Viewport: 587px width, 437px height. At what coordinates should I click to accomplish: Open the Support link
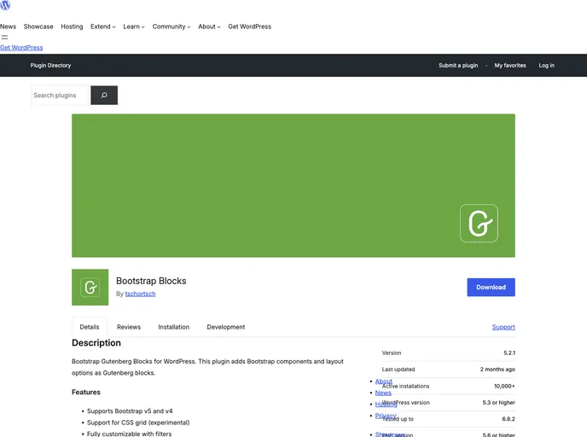coord(503,327)
